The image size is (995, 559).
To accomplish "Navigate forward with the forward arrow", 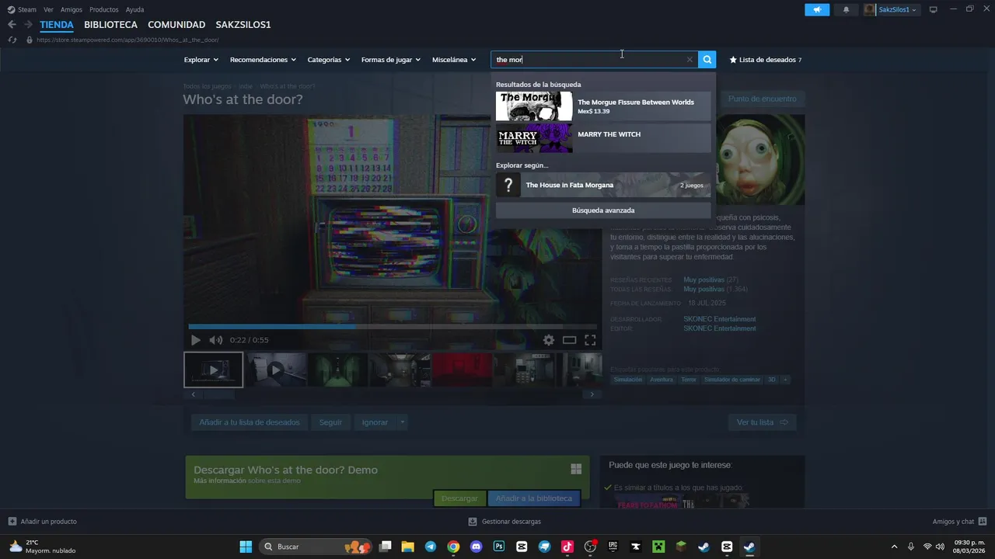I will coord(28,25).
